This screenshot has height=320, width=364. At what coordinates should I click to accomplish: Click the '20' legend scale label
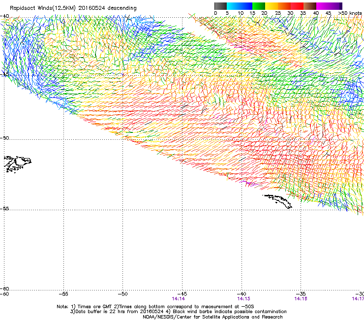click(264, 13)
